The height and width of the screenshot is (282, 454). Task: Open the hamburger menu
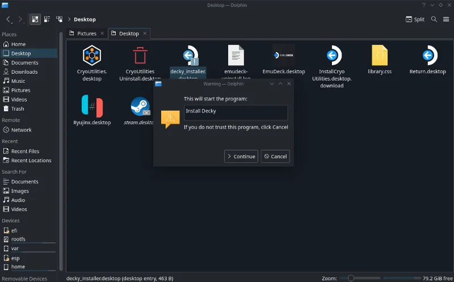(446, 19)
